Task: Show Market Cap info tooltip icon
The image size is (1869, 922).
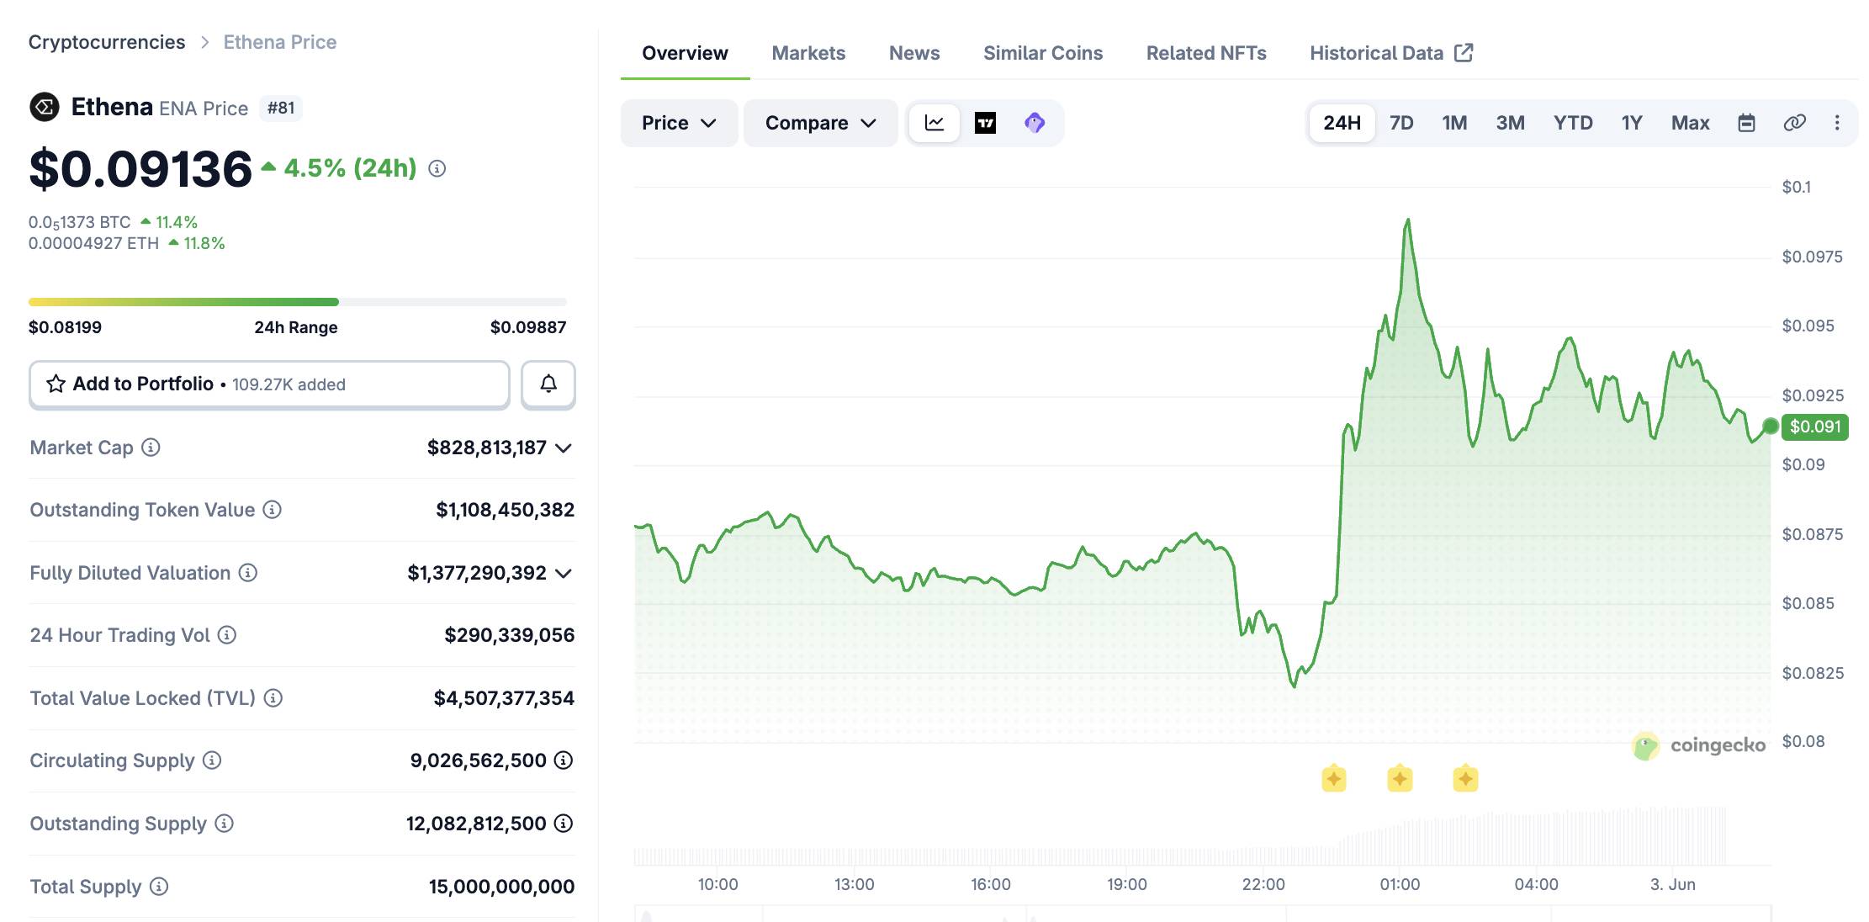Action: [x=151, y=448]
